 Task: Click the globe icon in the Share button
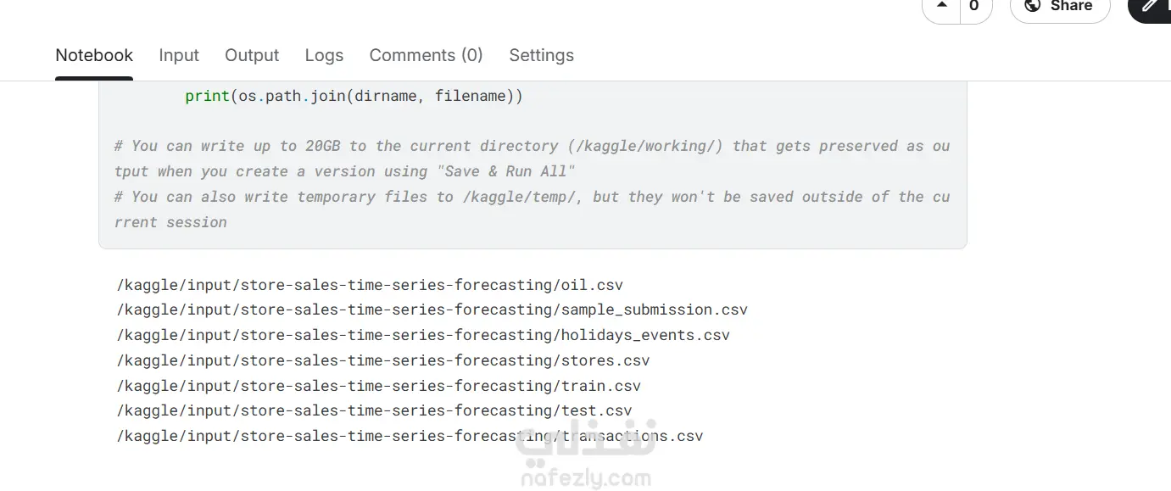tap(1032, 6)
